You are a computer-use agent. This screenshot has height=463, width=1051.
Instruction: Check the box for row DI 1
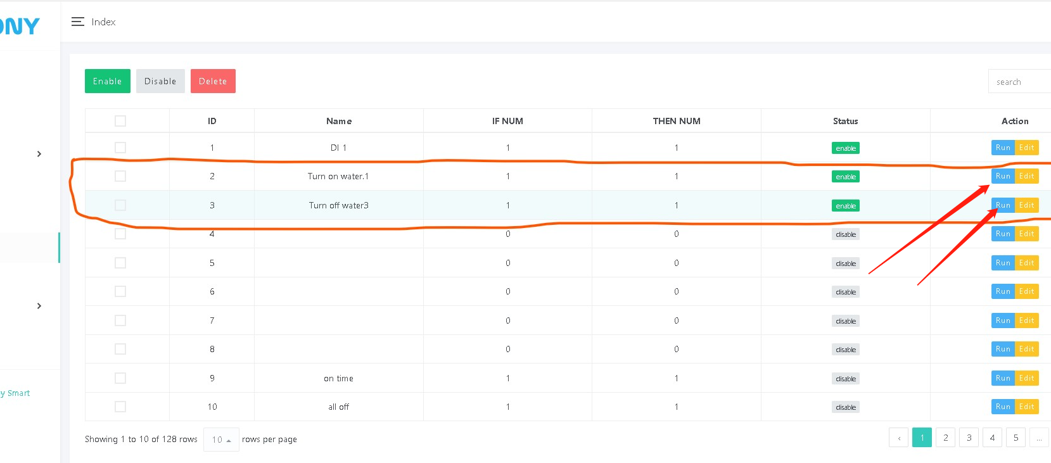point(120,148)
